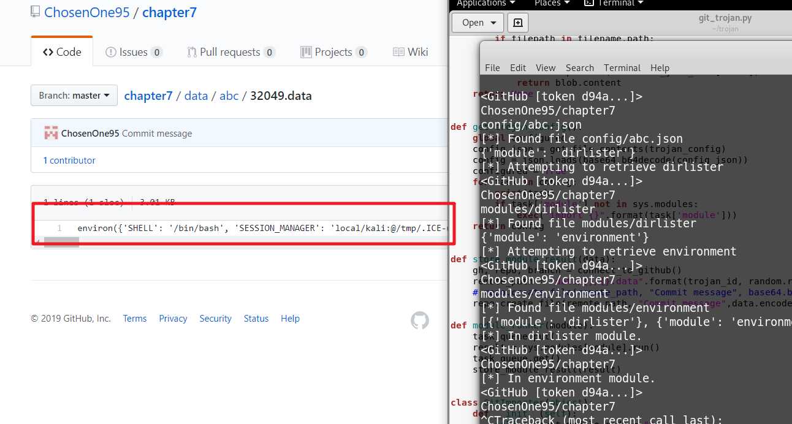Open the Pull requests tab
The width and height of the screenshot is (792, 424).
[x=231, y=52]
